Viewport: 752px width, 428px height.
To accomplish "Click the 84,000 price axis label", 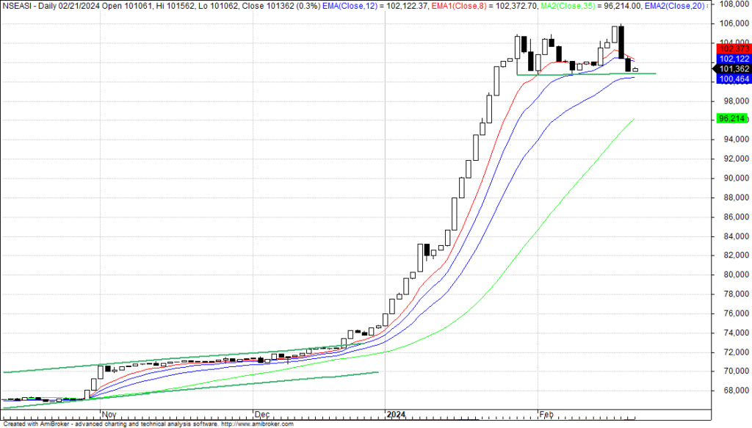I will [x=731, y=236].
